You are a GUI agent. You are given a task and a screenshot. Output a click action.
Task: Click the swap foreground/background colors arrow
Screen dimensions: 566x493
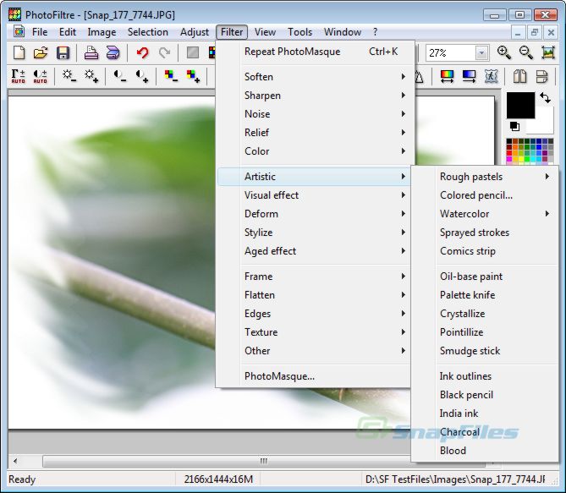pyautogui.click(x=546, y=97)
